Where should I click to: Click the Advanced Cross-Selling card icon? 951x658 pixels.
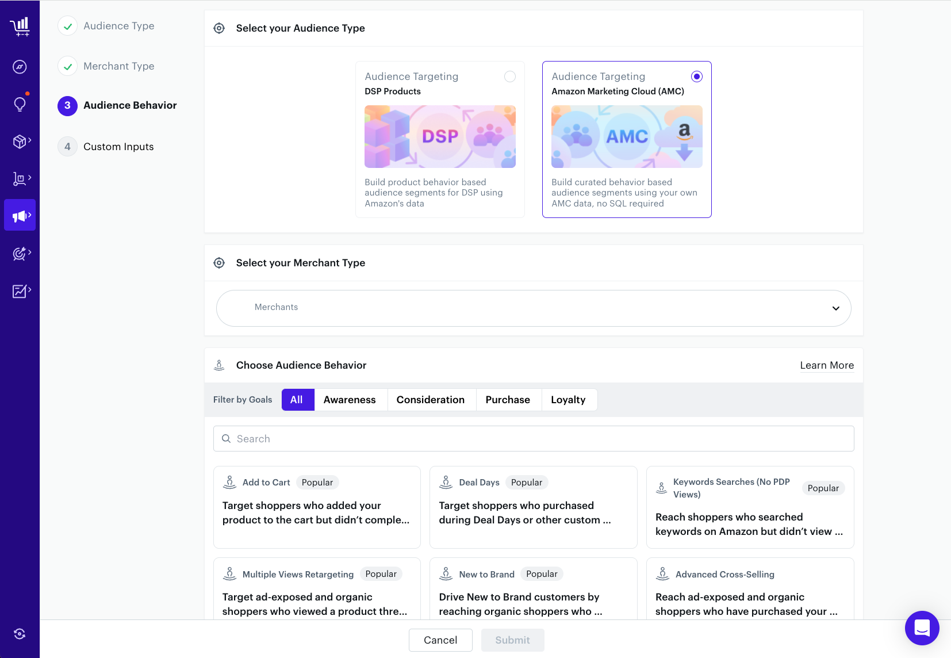coord(662,574)
